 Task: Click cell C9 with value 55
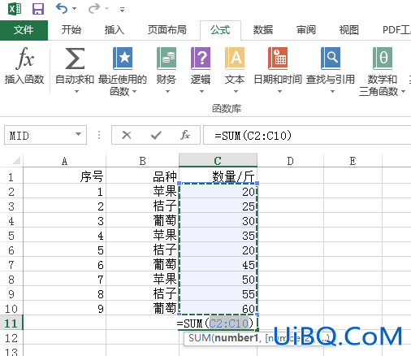218,294
